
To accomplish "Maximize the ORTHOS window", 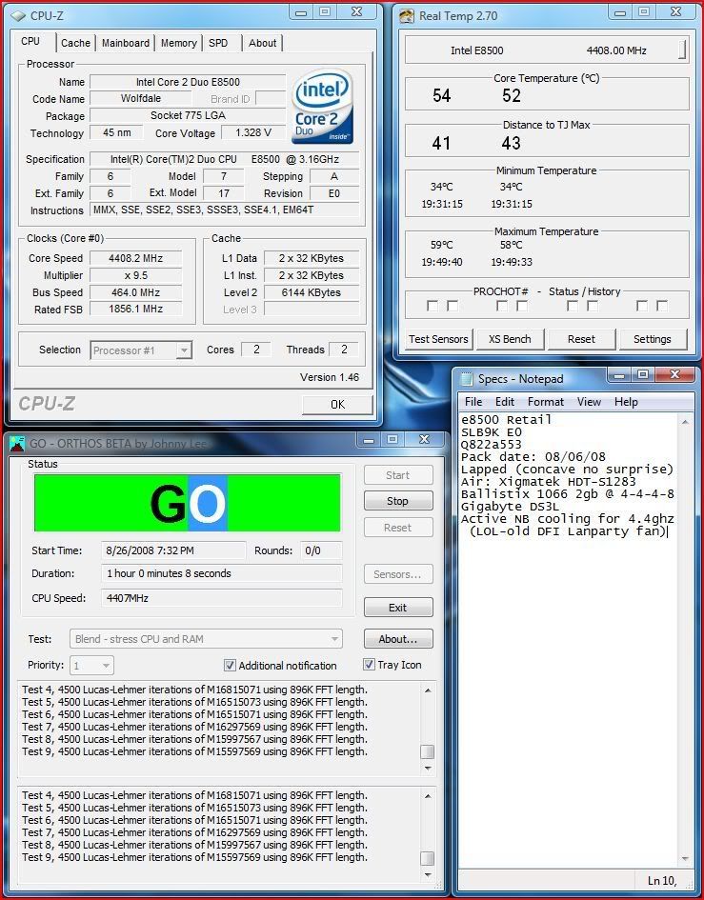I will (x=392, y=440).
